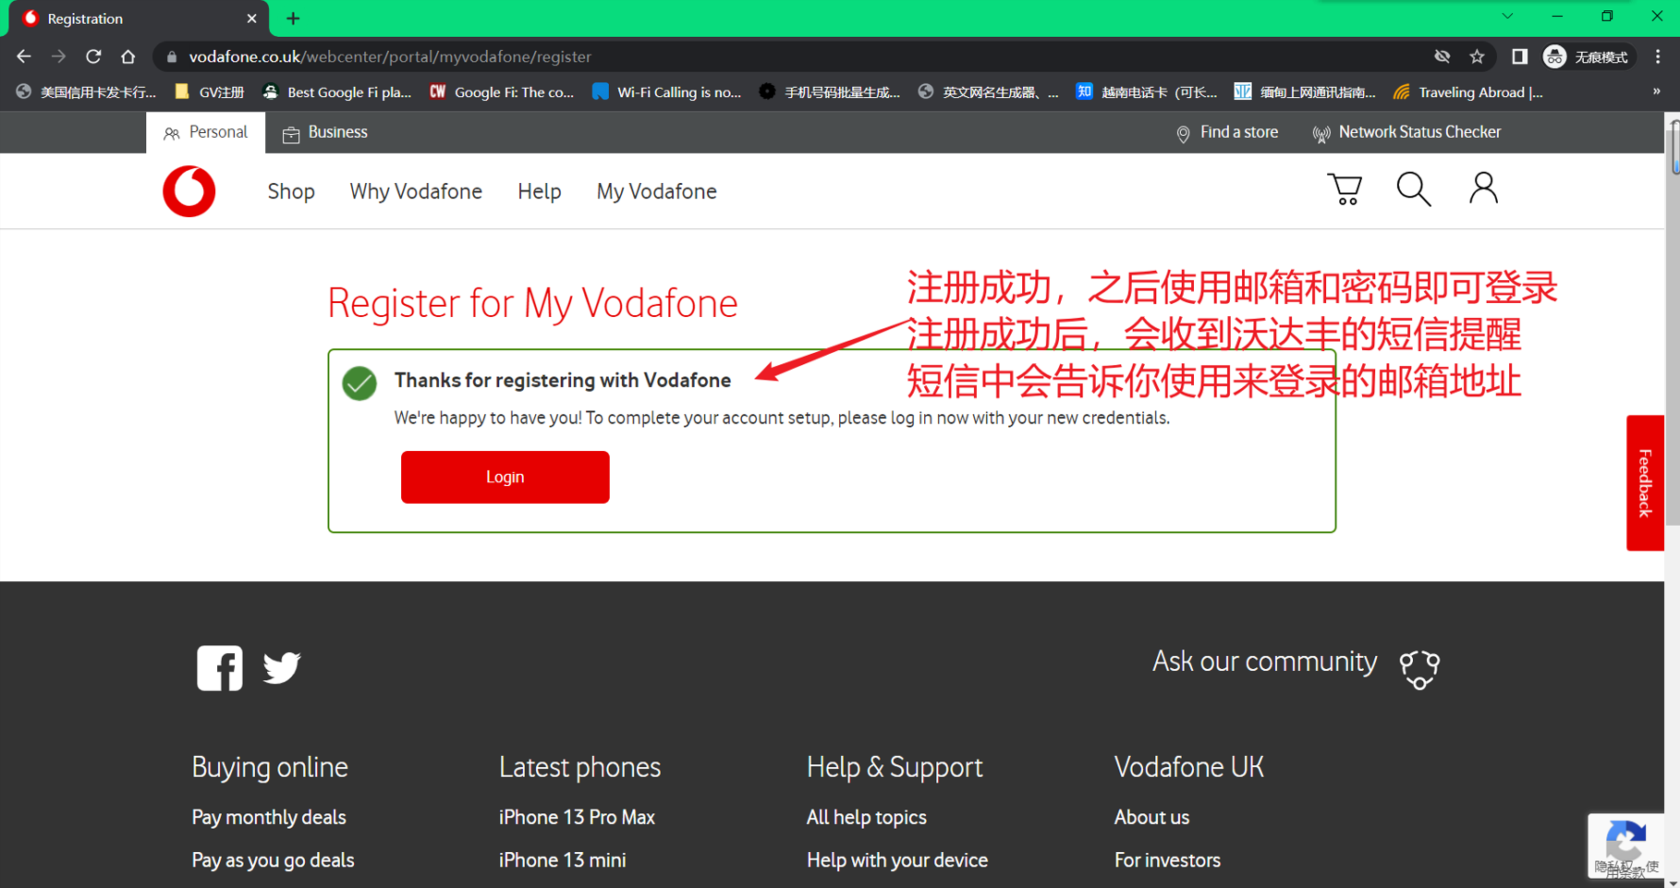Click the red Login button
1680x888 pixels.
[505, 477]
